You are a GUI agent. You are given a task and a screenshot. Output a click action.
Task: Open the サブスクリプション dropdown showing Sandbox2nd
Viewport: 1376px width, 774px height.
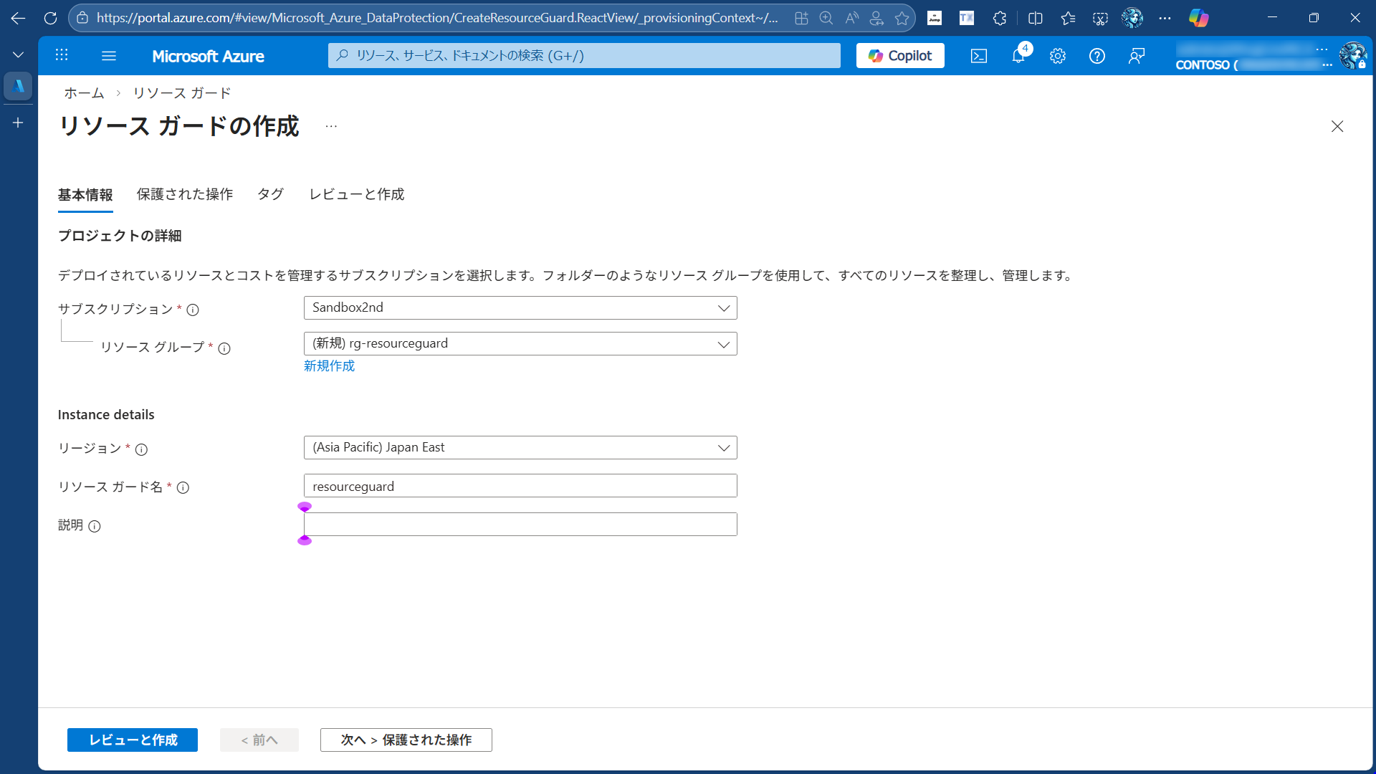click(520, 307)
